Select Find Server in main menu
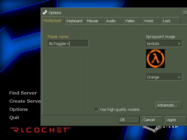The width and height of the screenshot is (187, 140). 23,93
